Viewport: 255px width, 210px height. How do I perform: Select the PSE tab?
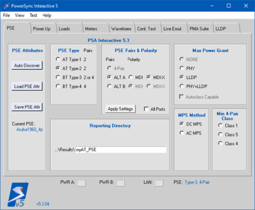coord(17,28)
